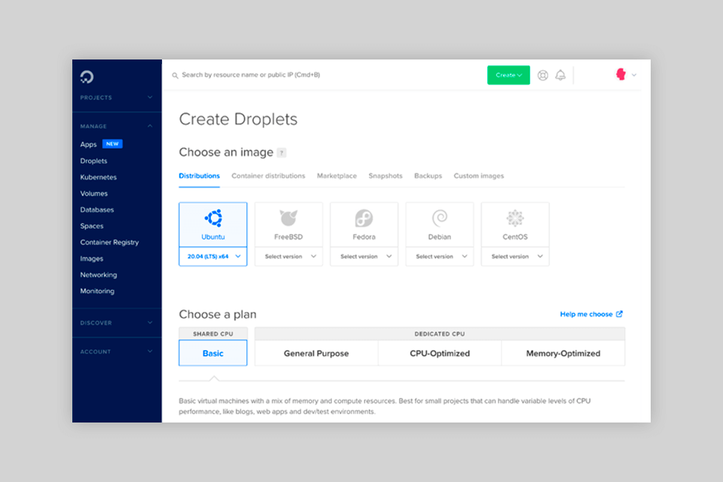Expand the Account sidebar section
Image resolution: width=723 pixels, height=482 pixels.
click(116, 352)
